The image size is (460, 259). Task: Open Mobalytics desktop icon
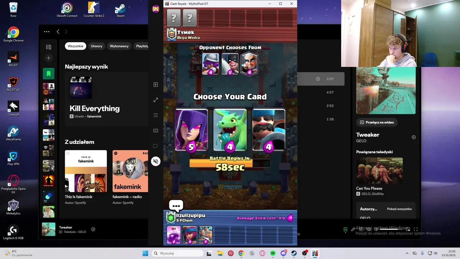13,207
